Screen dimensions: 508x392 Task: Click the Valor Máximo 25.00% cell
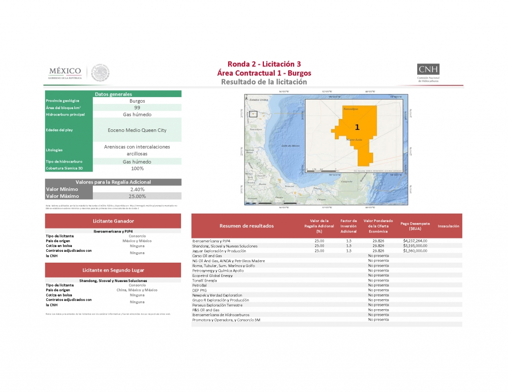tap(137, 196)
